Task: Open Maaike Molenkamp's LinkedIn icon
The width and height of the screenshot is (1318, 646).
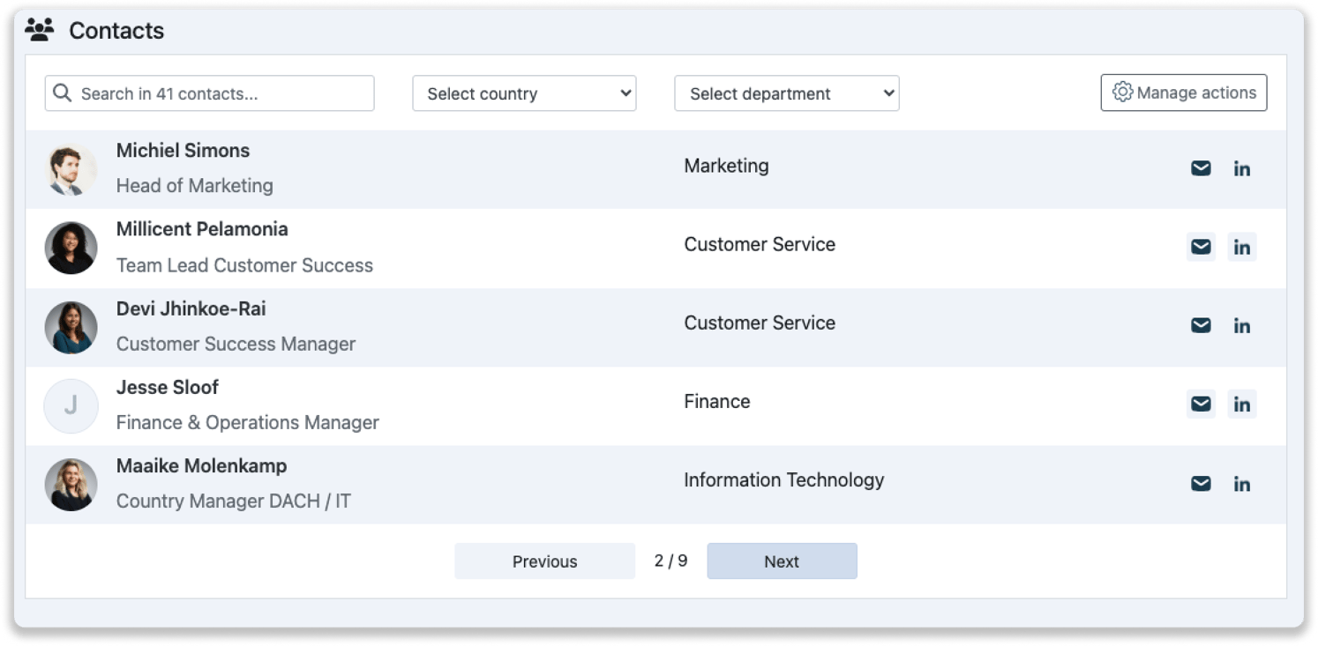Action: tap(1242, 483)
